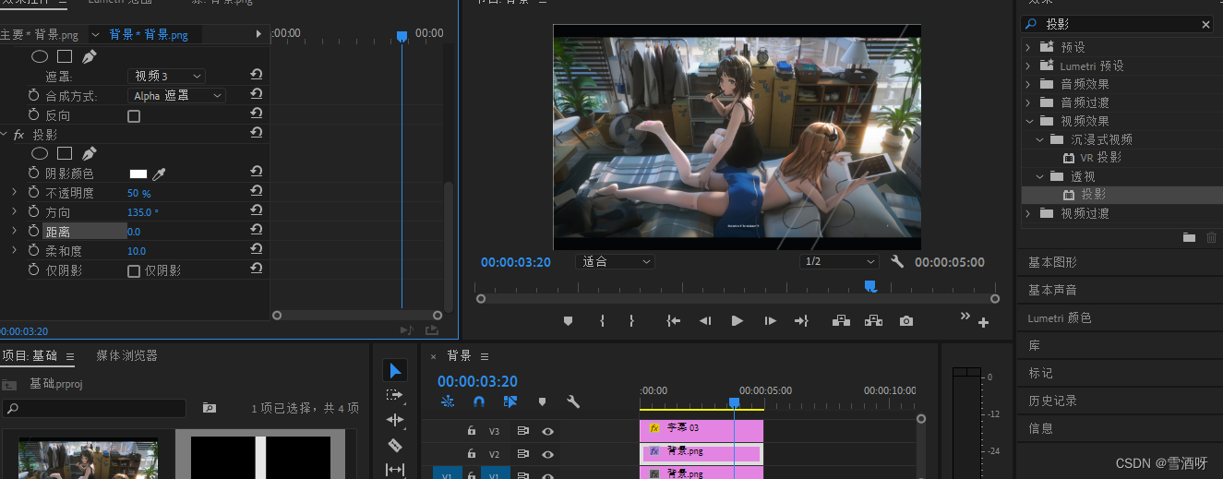The image size is (1223, 479).
Task: Expand the 不透明度 parameter
Action: [14, 192]
